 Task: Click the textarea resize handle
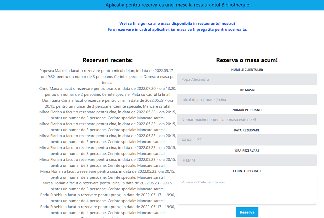click(x=315, y=202)
